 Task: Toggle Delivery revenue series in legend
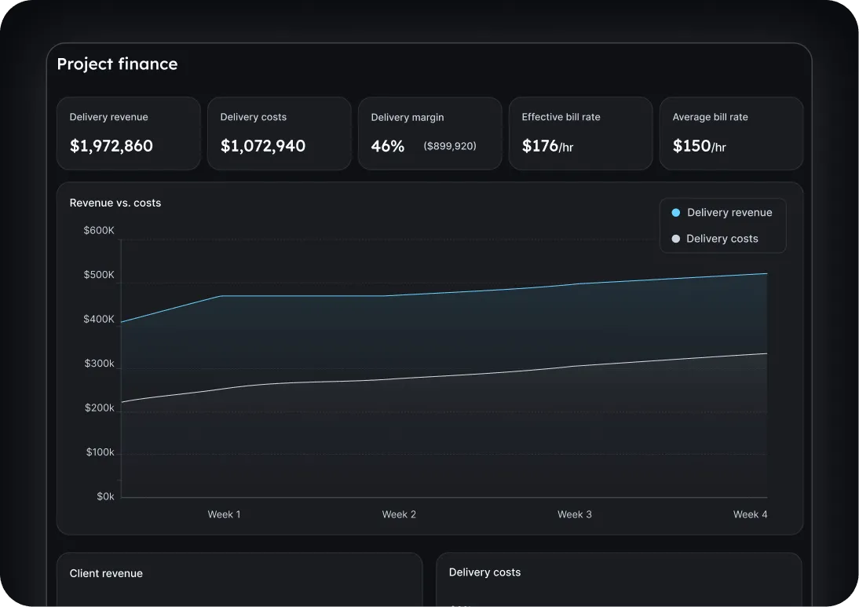(x=722, y=213)
